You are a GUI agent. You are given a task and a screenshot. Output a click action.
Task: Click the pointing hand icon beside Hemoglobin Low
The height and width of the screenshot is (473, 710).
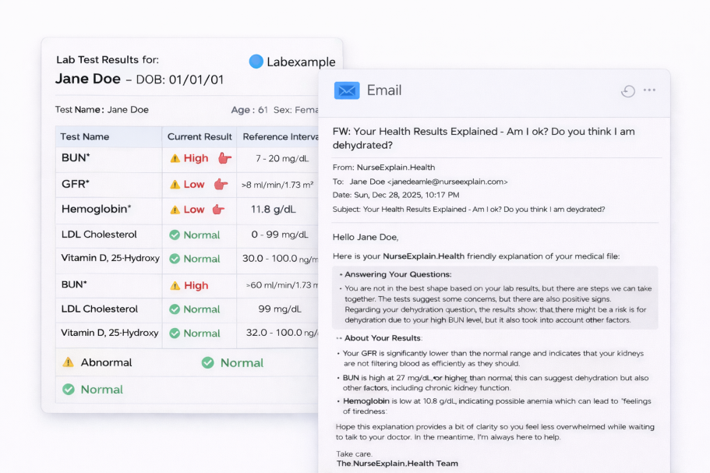click(x=217, y=210)
